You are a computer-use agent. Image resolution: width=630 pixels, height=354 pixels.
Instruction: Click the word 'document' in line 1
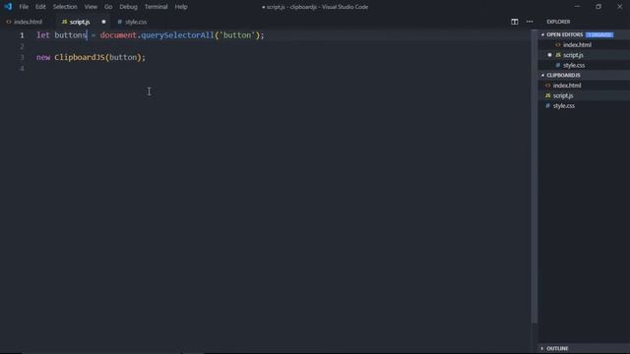coord(118,35)
